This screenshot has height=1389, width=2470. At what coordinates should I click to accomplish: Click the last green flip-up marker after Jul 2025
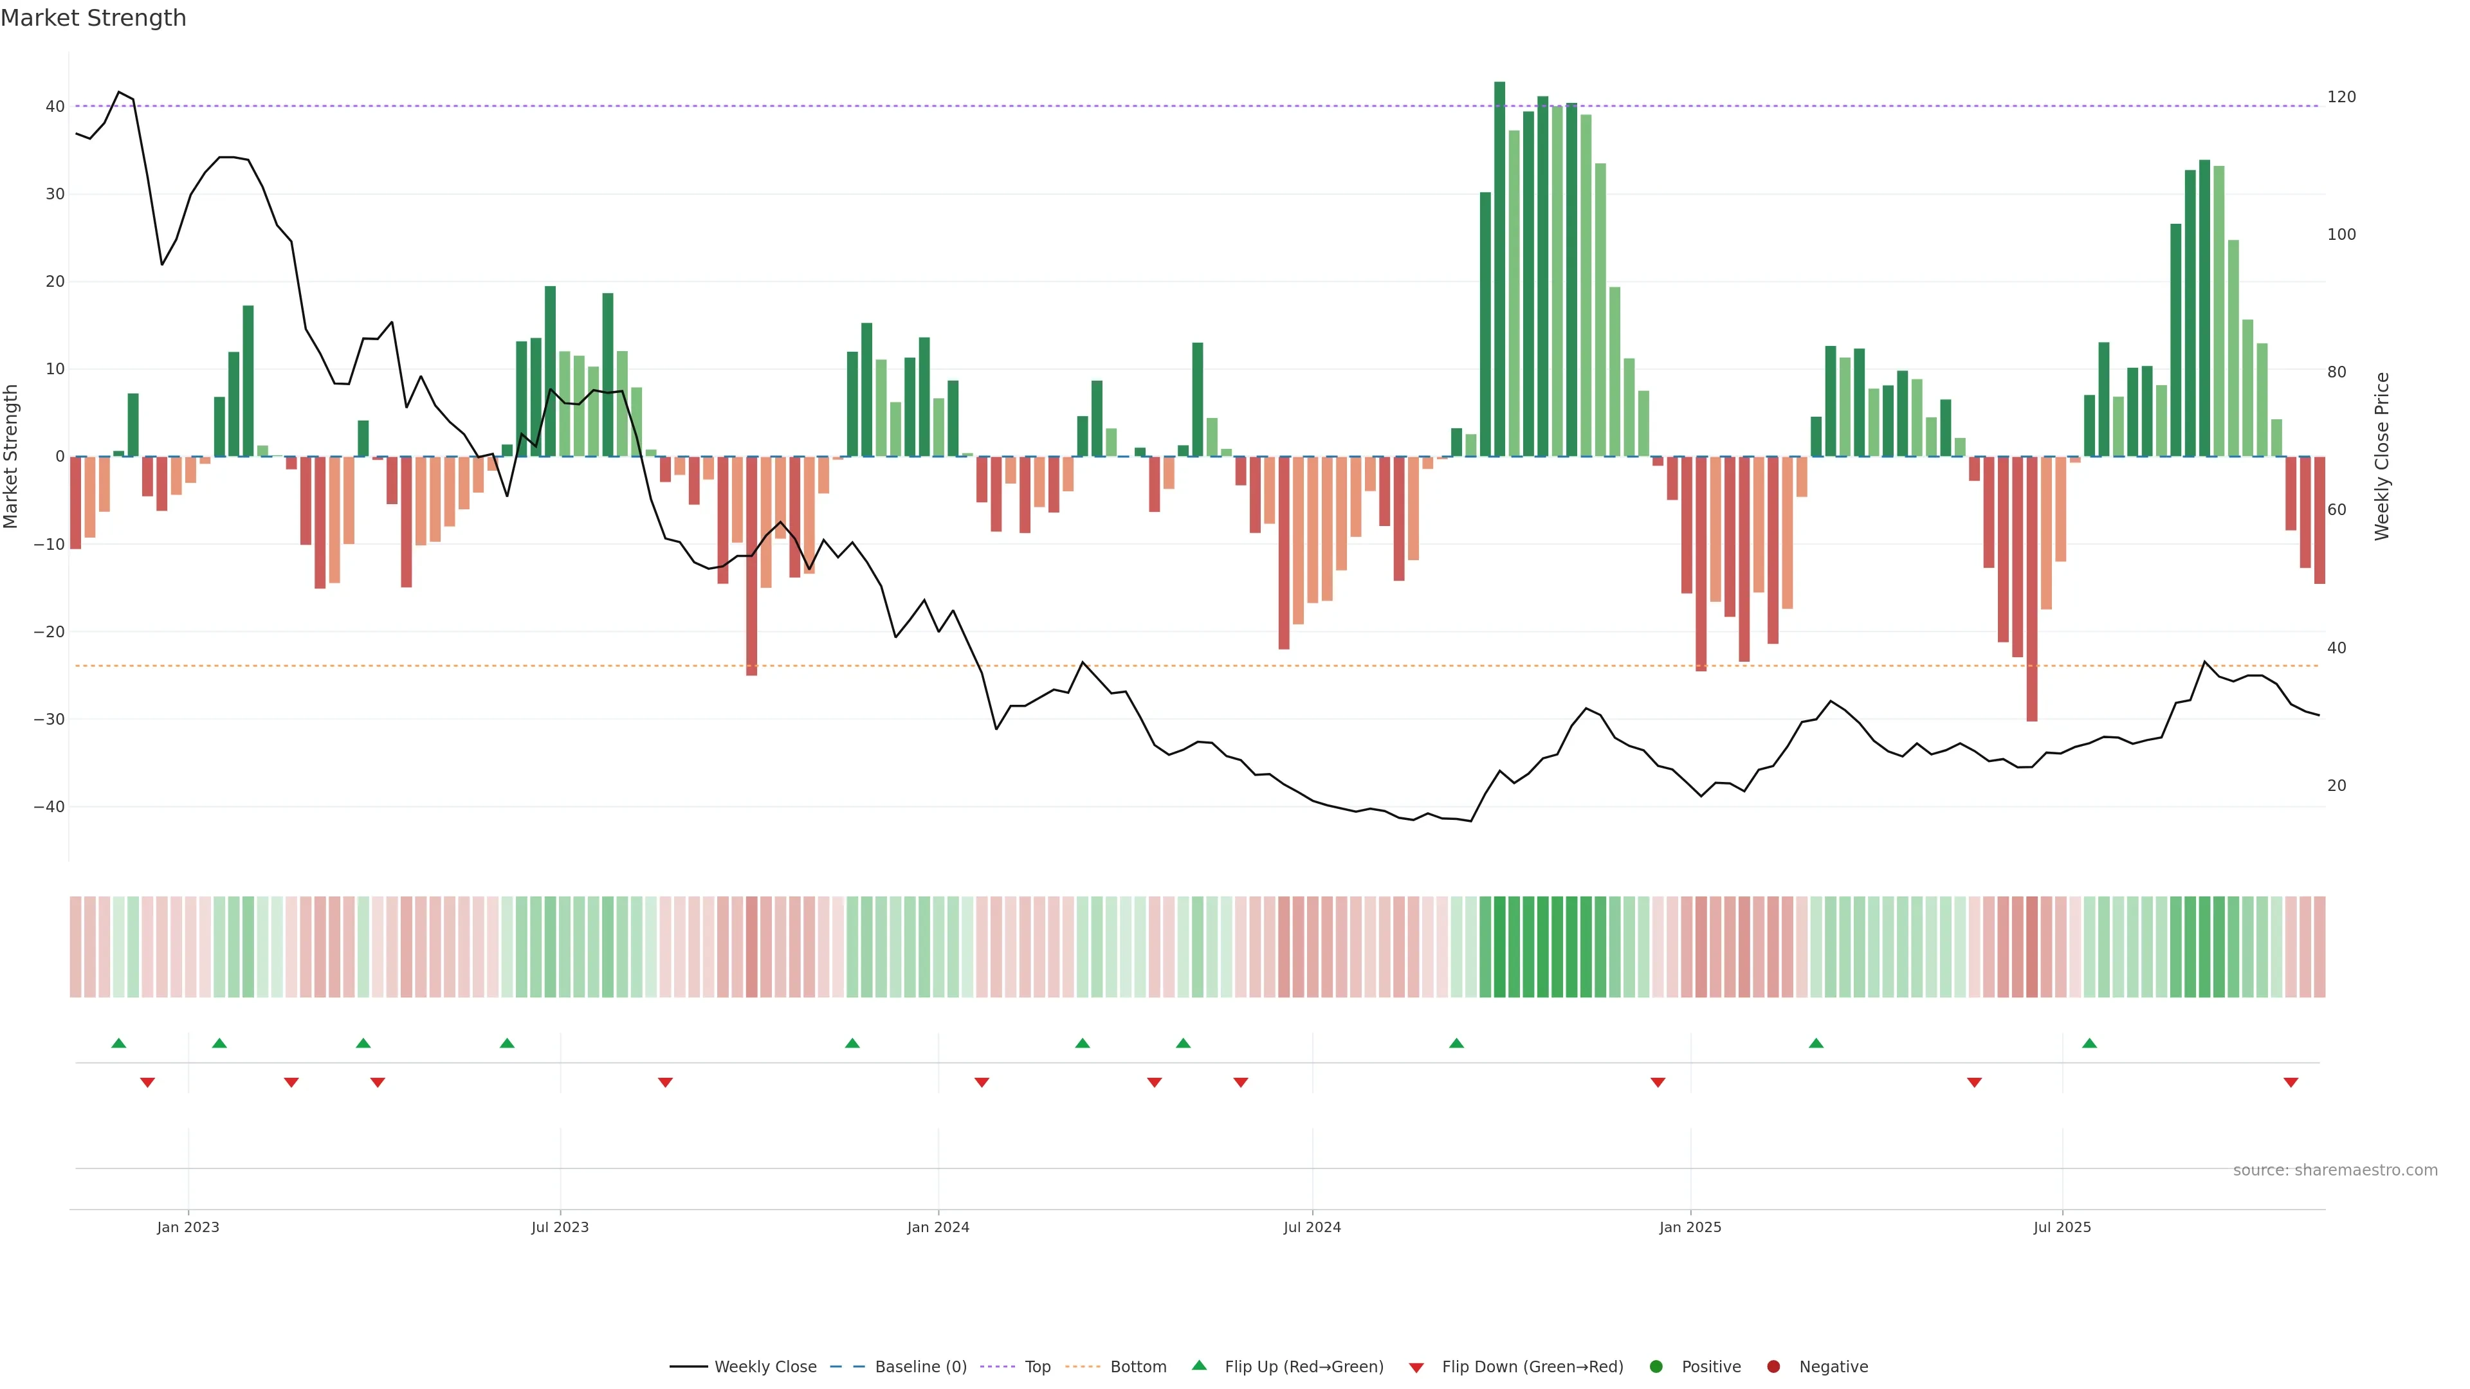pyautogui.click(x=2089, y=1043)
